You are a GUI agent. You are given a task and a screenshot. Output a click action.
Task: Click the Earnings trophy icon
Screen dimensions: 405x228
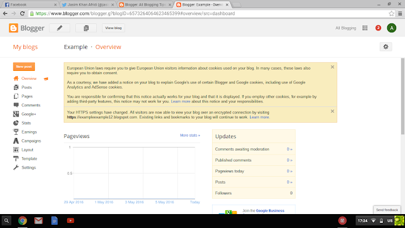coord(16,132)
